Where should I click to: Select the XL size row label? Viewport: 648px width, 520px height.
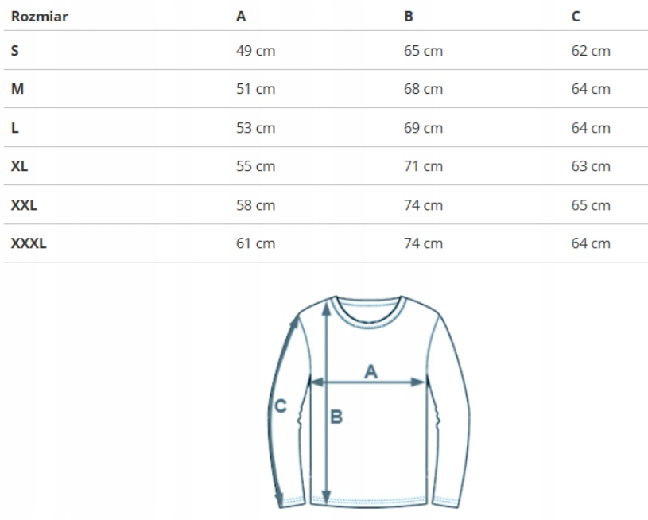point(20,166)
